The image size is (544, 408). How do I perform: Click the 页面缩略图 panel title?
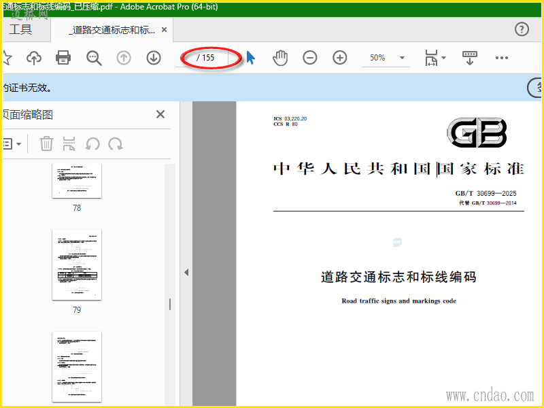(x=29, y=114)
